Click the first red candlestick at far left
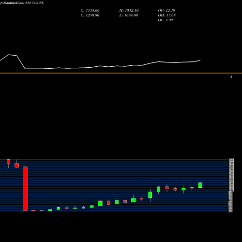Viewport: 242px width, 242px height. [8, 162]
